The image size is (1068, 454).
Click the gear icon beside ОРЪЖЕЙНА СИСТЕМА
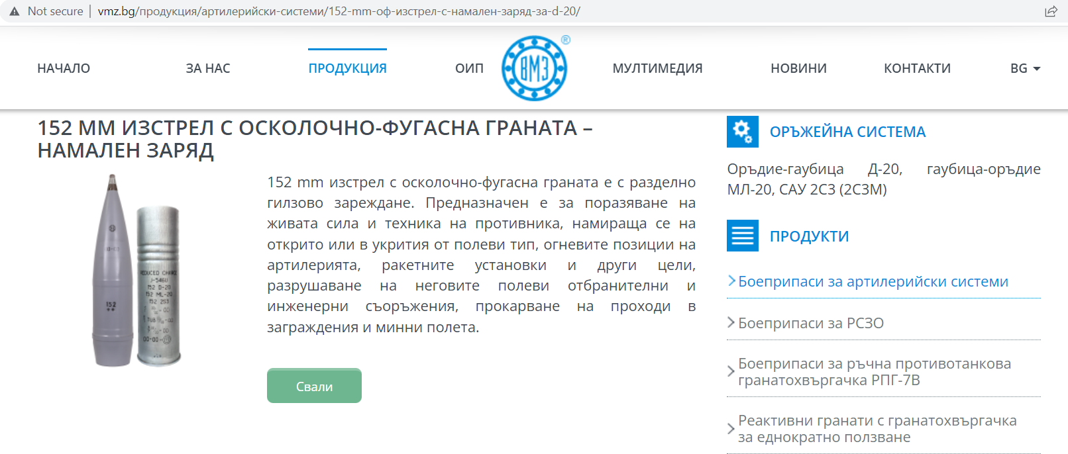pyautogui.click(x=742, y=132)
